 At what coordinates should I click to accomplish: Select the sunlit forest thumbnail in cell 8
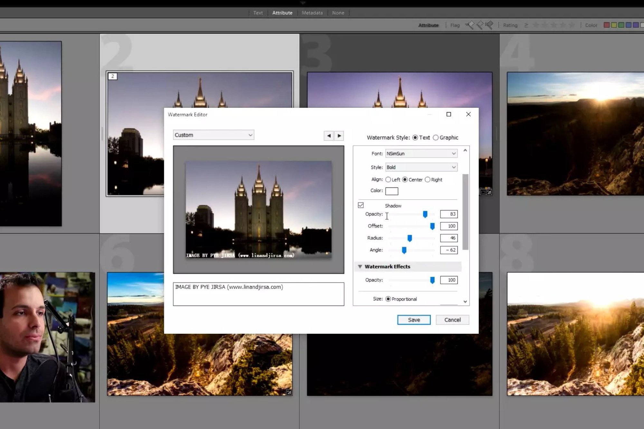(575, 334)
